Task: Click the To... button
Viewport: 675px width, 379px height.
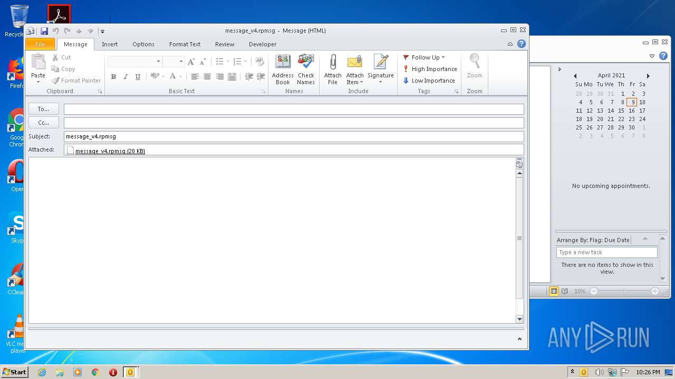Action: (43, 109)
